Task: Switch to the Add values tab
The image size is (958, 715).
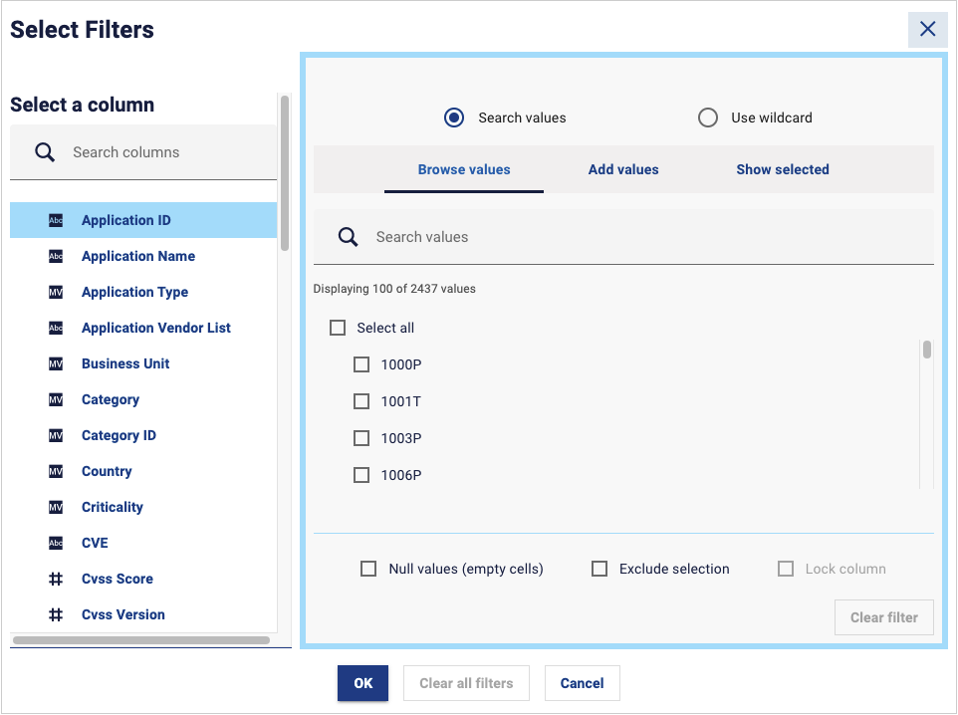Action: (x=623, y=170)
